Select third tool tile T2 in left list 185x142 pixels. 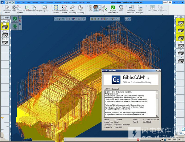tap(5, 42)
